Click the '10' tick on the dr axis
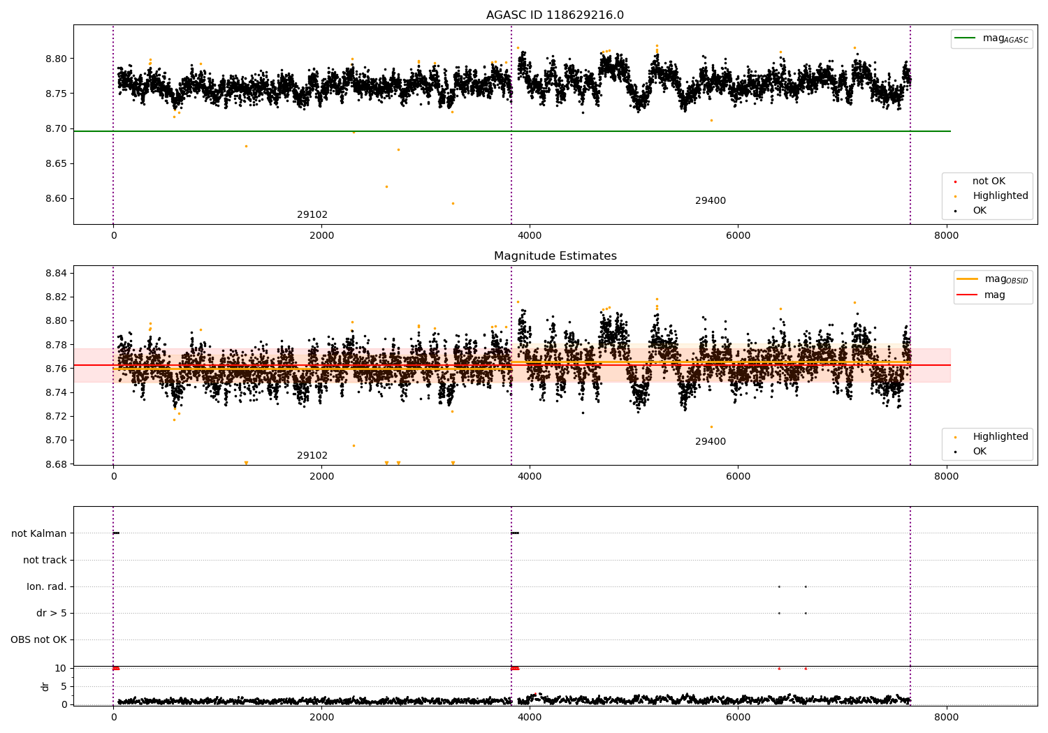 click(61, 669)
